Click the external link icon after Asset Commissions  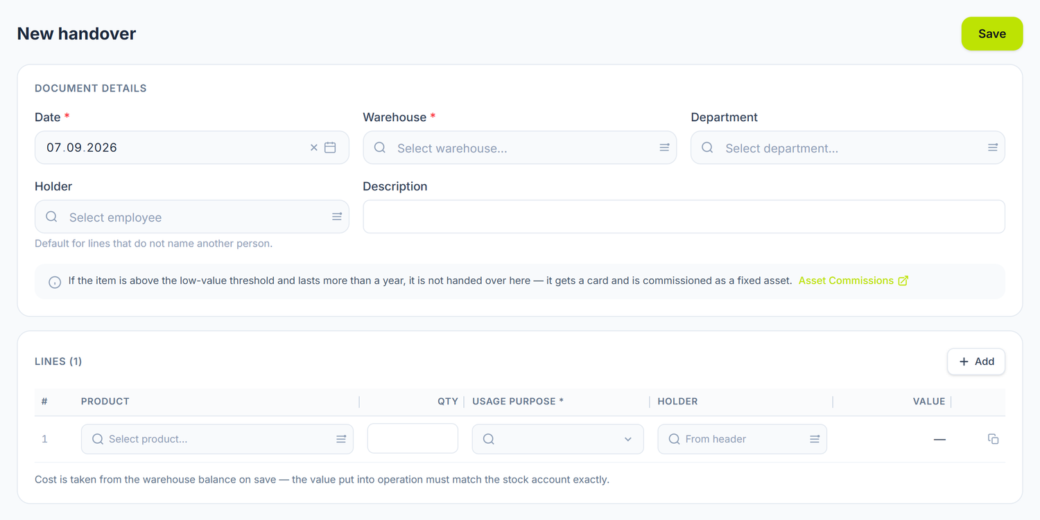903,280
